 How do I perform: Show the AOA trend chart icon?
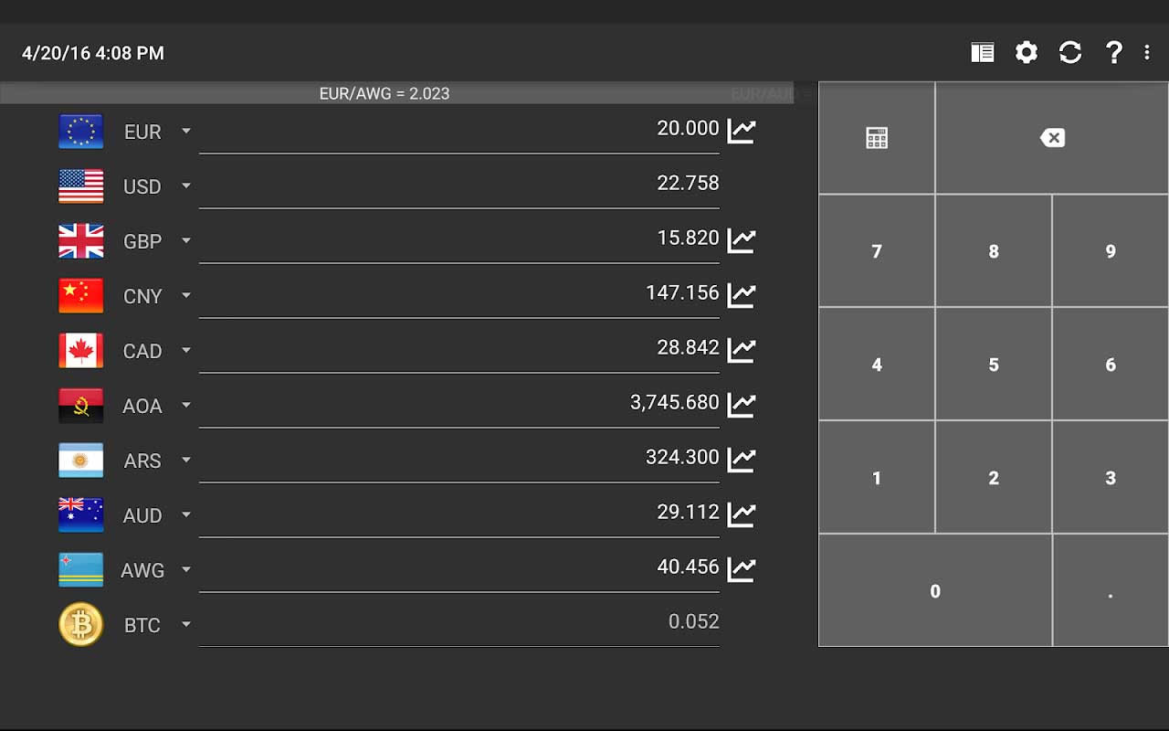[x=742, y=405]
